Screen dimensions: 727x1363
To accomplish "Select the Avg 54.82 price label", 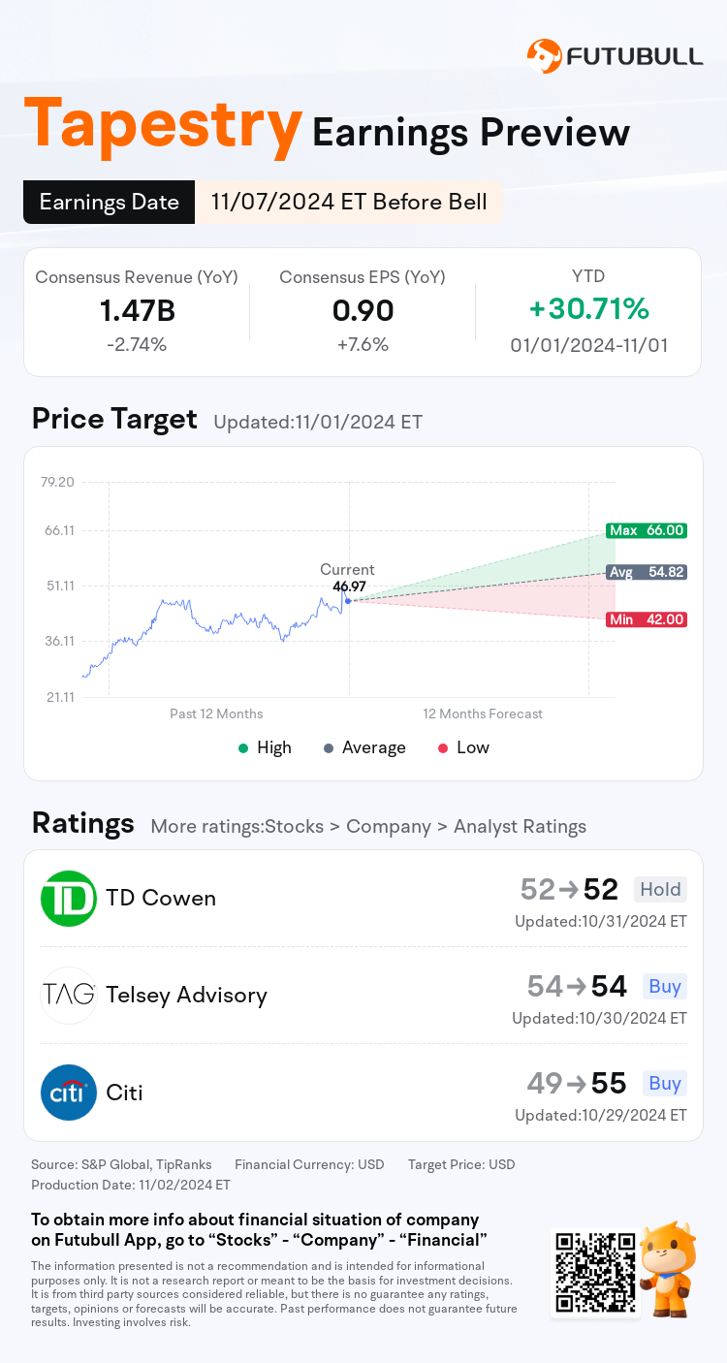I will coord(646,572).
